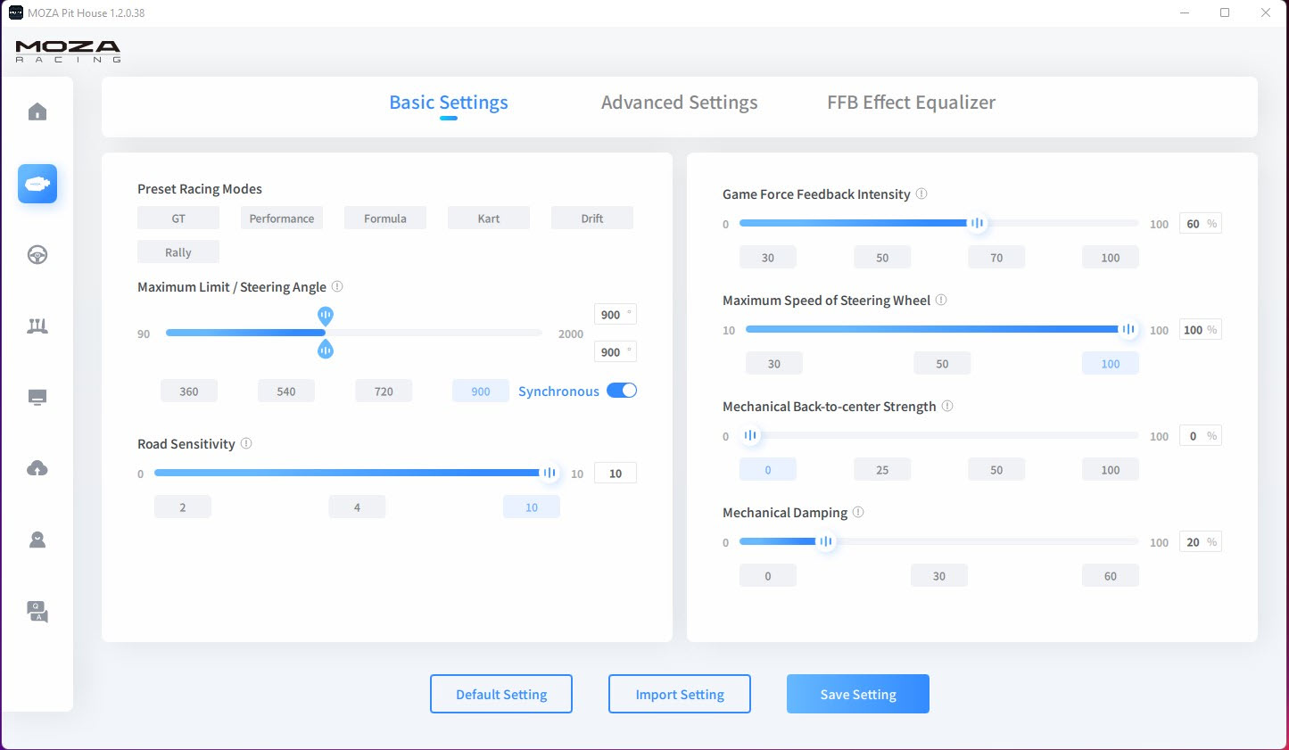Switch to the Advanced Settings tab
Image resolution: width=1289 pixels, height=750 pixels.
679,103
